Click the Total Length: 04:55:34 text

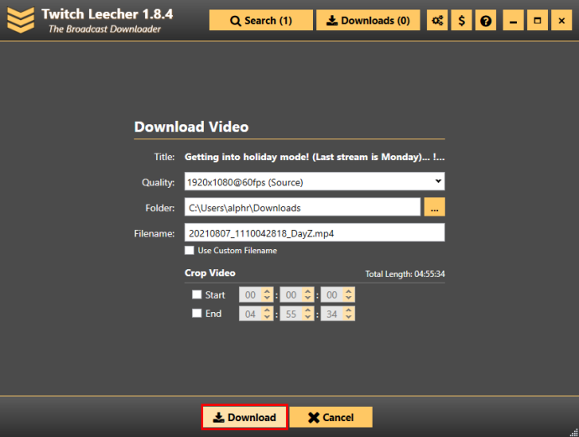pyautogui.click(x=405, y=274)
